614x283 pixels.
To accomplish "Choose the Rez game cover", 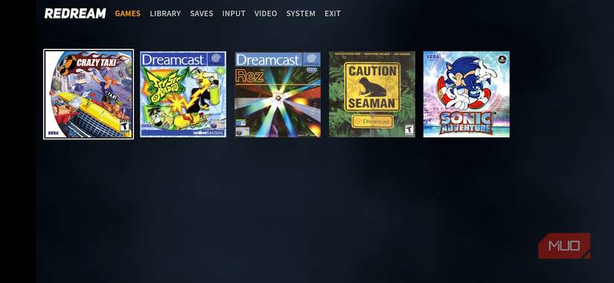I will [x=278, y=94].
